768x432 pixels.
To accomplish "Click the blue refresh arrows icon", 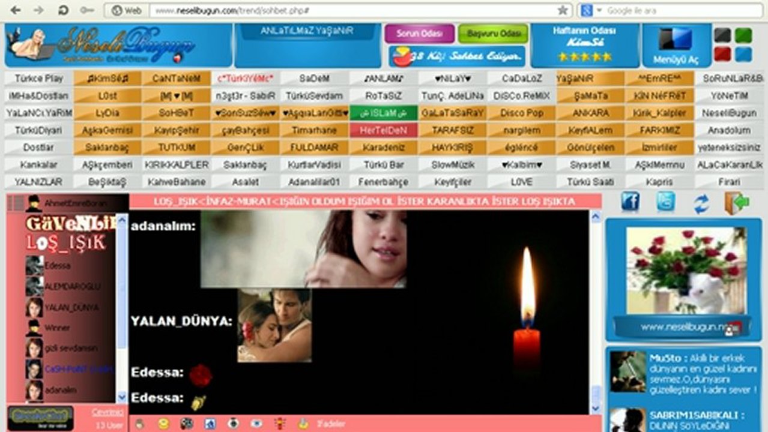I will [x=701, y=204].
